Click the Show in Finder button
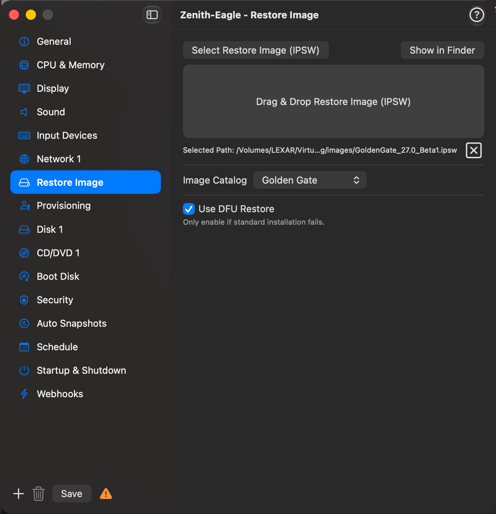This screenshot has height=514, width=496. [x=442, y=50]
